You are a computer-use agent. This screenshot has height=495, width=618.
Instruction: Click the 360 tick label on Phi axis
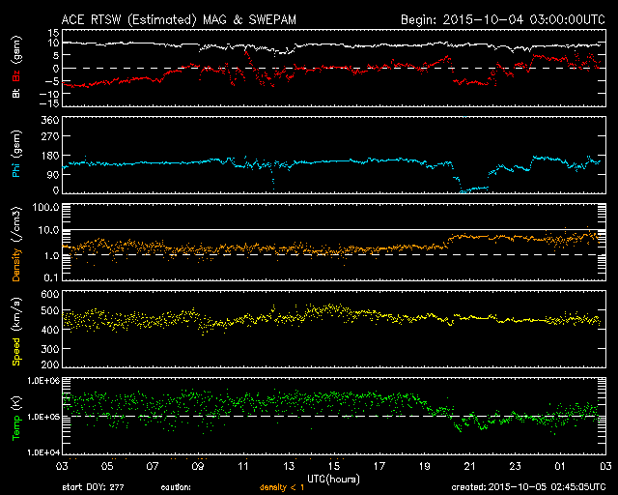click(50, 120)
